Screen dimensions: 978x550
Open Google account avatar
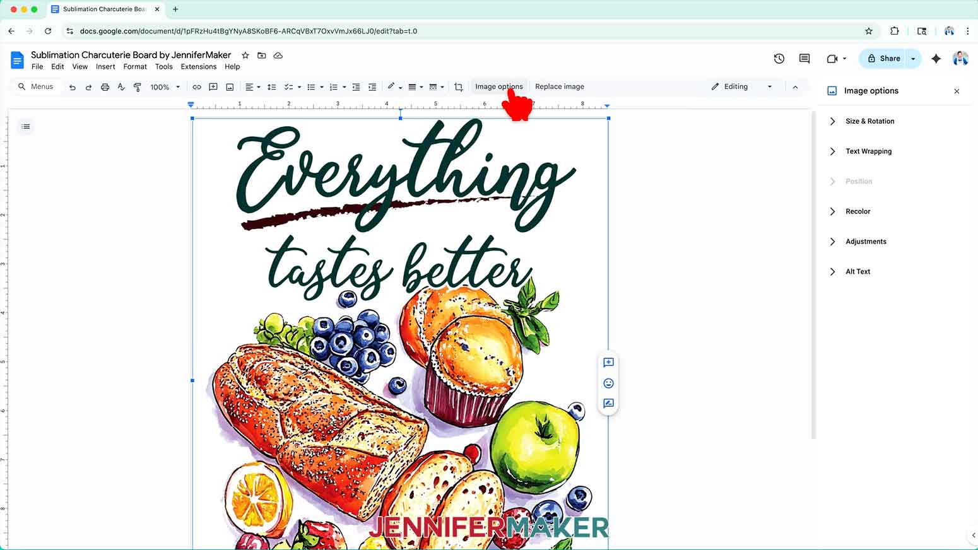click(x=960, y=59)
